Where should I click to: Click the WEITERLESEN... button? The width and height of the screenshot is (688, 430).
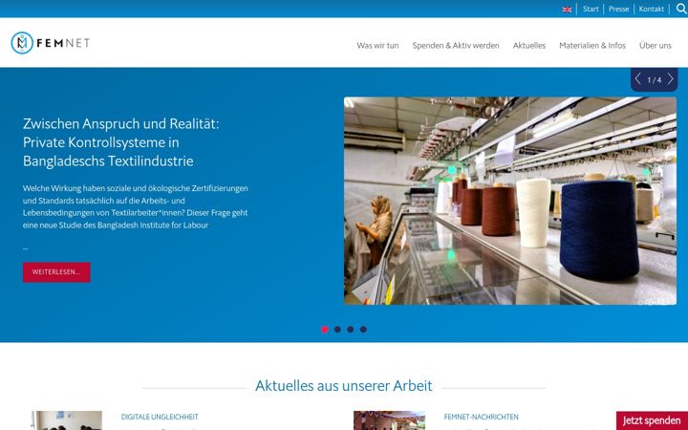(56, 272)
